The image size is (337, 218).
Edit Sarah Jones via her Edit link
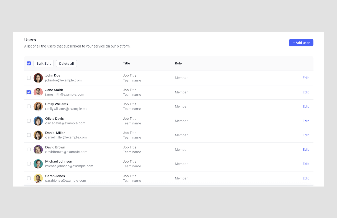(306, 178)
